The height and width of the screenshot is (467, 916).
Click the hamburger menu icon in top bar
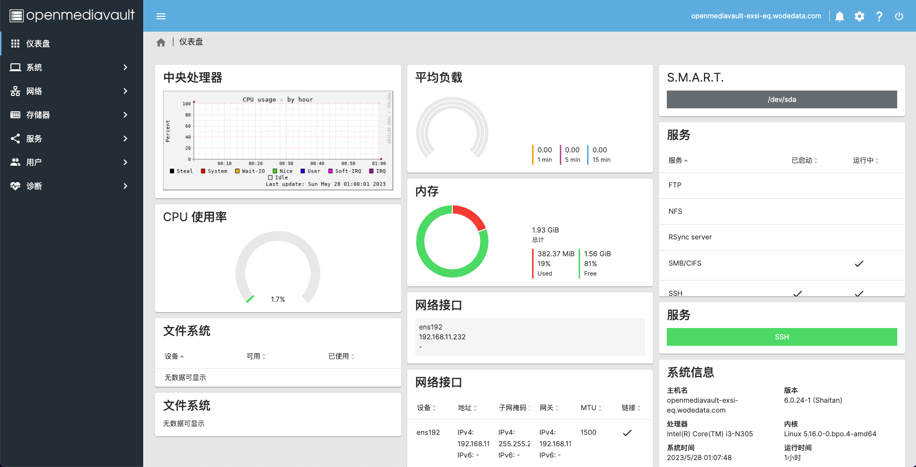pyautogui.click(x=161, y=16)
